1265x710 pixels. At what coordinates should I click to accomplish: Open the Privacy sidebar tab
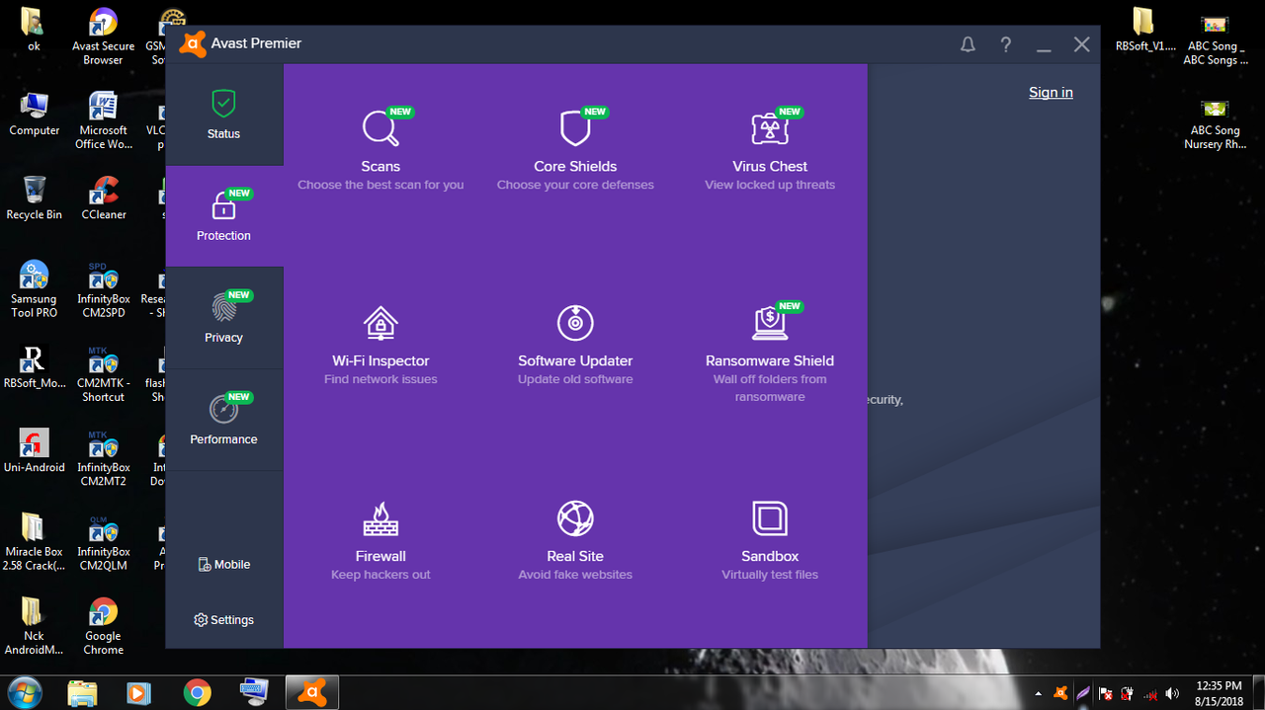click(x=224, y=318)
